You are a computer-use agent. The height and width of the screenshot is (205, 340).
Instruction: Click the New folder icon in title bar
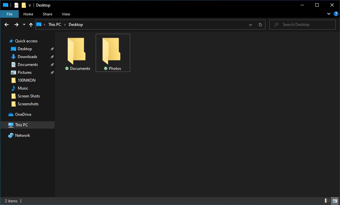(24, 5)
